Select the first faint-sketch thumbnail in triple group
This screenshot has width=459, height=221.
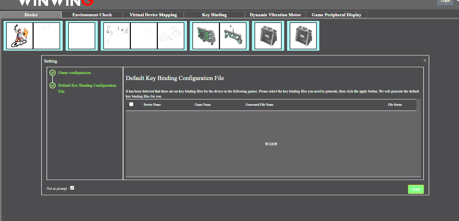point(117,36)
